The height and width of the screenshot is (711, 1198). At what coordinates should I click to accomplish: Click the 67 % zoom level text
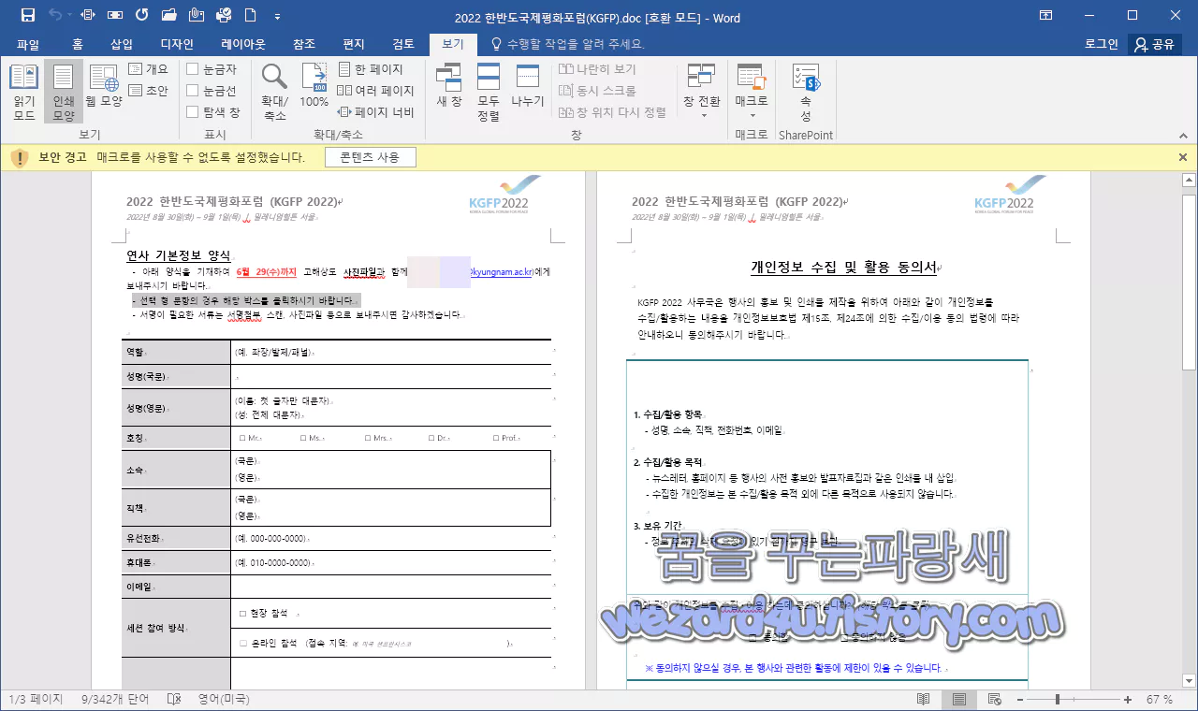point(1159,700)
